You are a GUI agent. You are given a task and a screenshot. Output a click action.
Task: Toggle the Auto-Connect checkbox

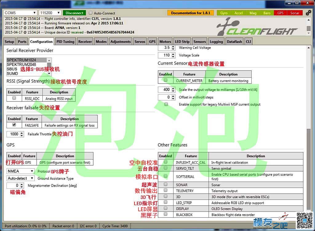pos(91,13)
